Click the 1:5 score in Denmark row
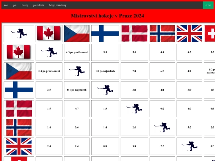 (x=49, y=109)
